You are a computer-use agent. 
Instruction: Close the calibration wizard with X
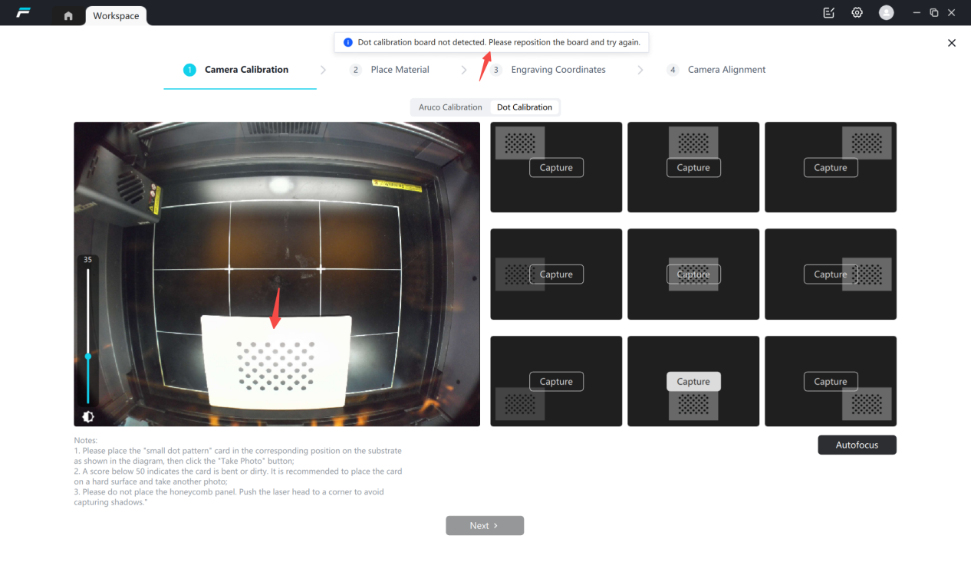point(951,43)
